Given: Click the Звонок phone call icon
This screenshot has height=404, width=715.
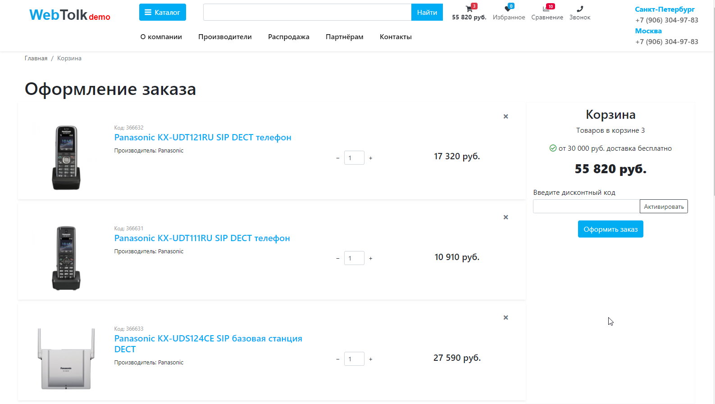Looking at the screenshot, I should (x=579, y=9).
